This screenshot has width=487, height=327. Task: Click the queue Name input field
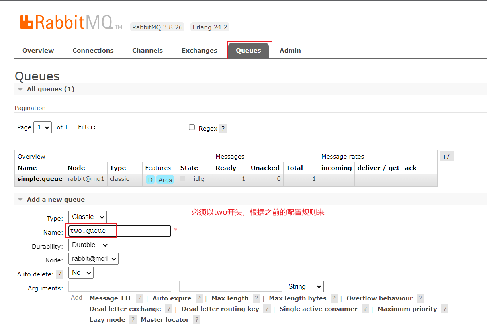[x=120, y=231]
